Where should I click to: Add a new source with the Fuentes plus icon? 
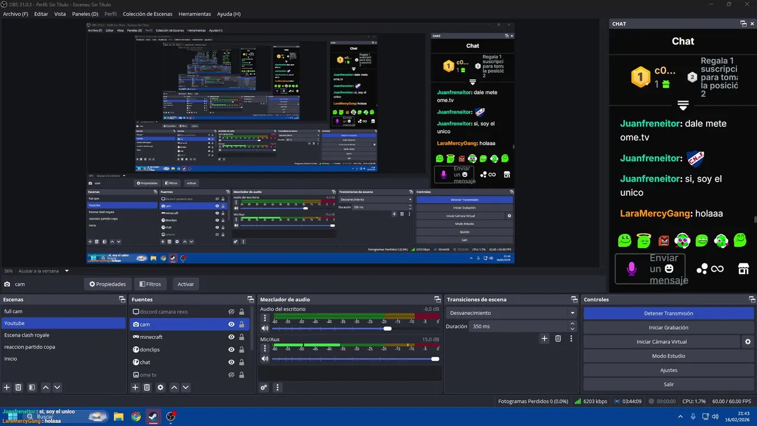point(135,388)
